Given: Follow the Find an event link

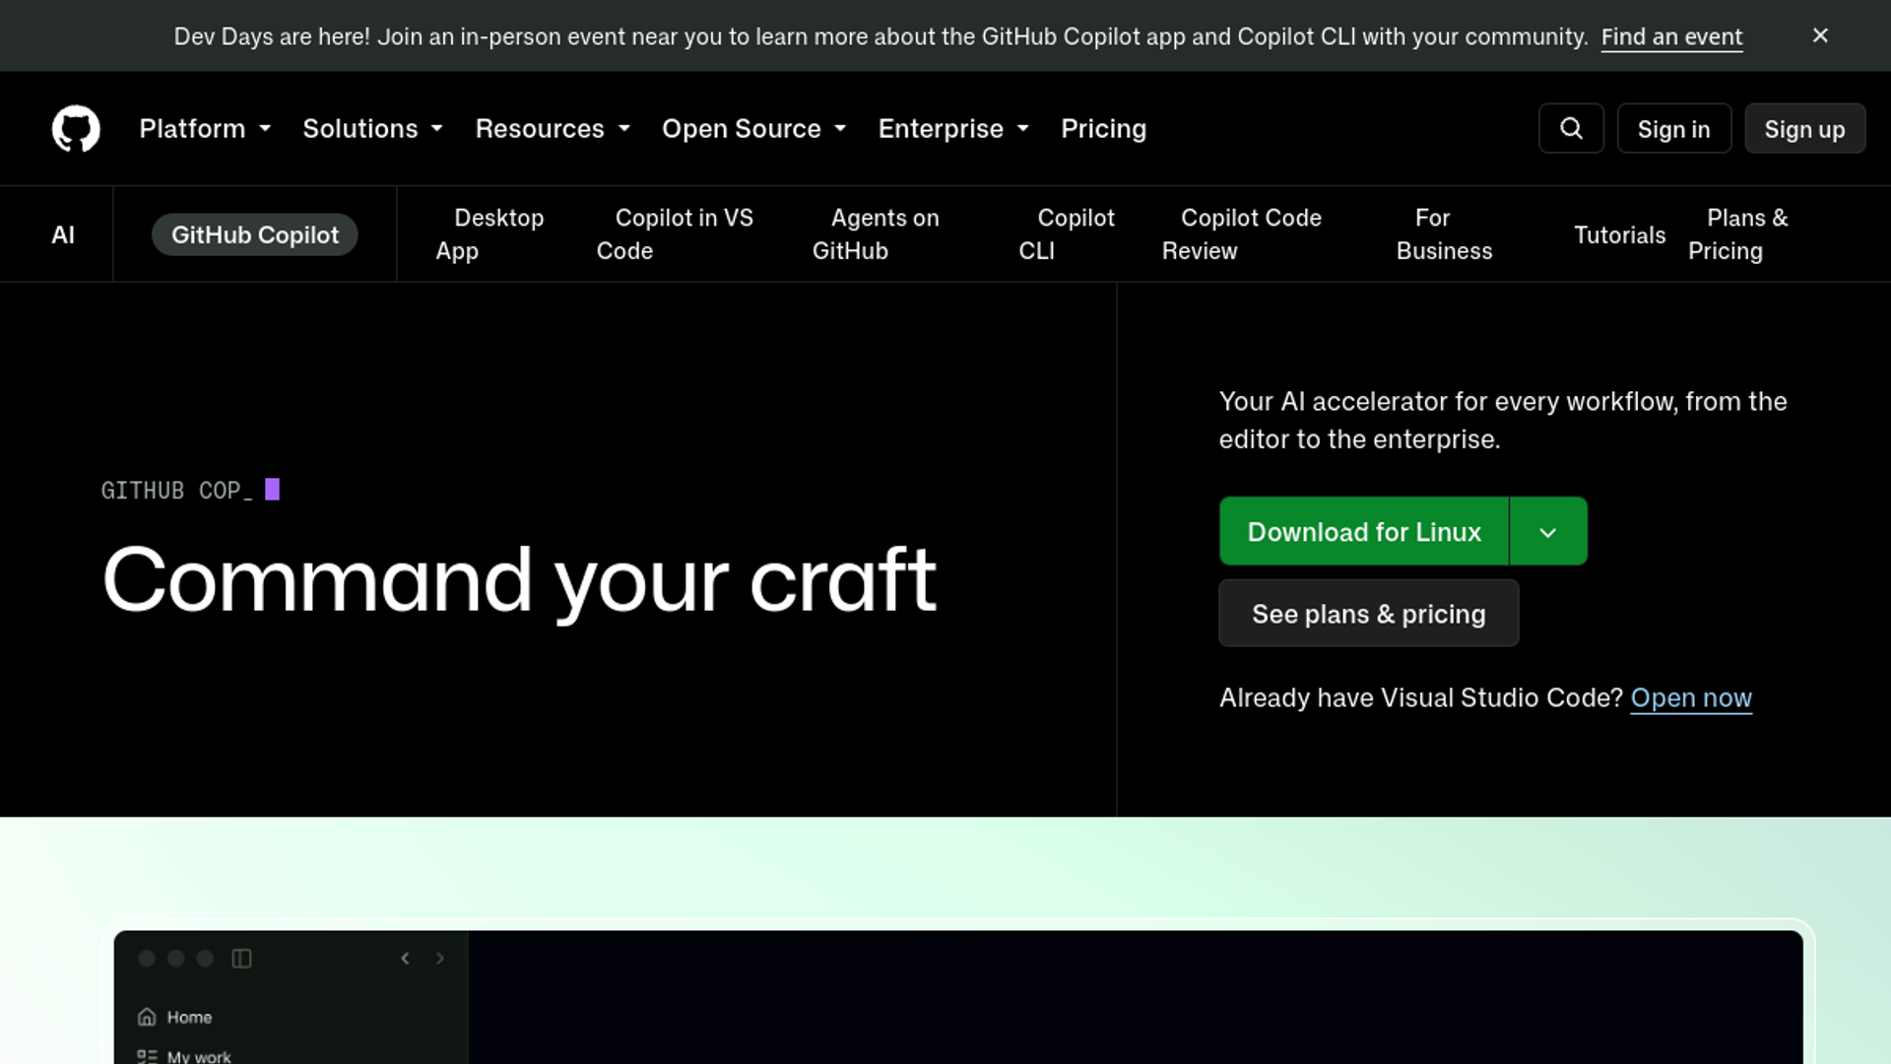Looking at the screenshot, I should click(x=1671, y=36).
